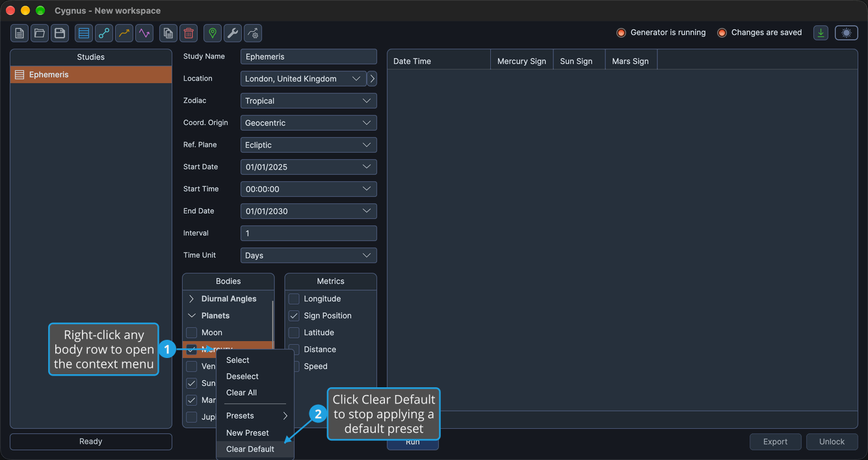
Task: Open the End Date picker dropdown
Action: point(309,211)
